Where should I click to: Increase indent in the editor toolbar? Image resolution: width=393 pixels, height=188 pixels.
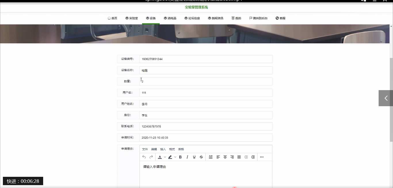pos(253,157)
